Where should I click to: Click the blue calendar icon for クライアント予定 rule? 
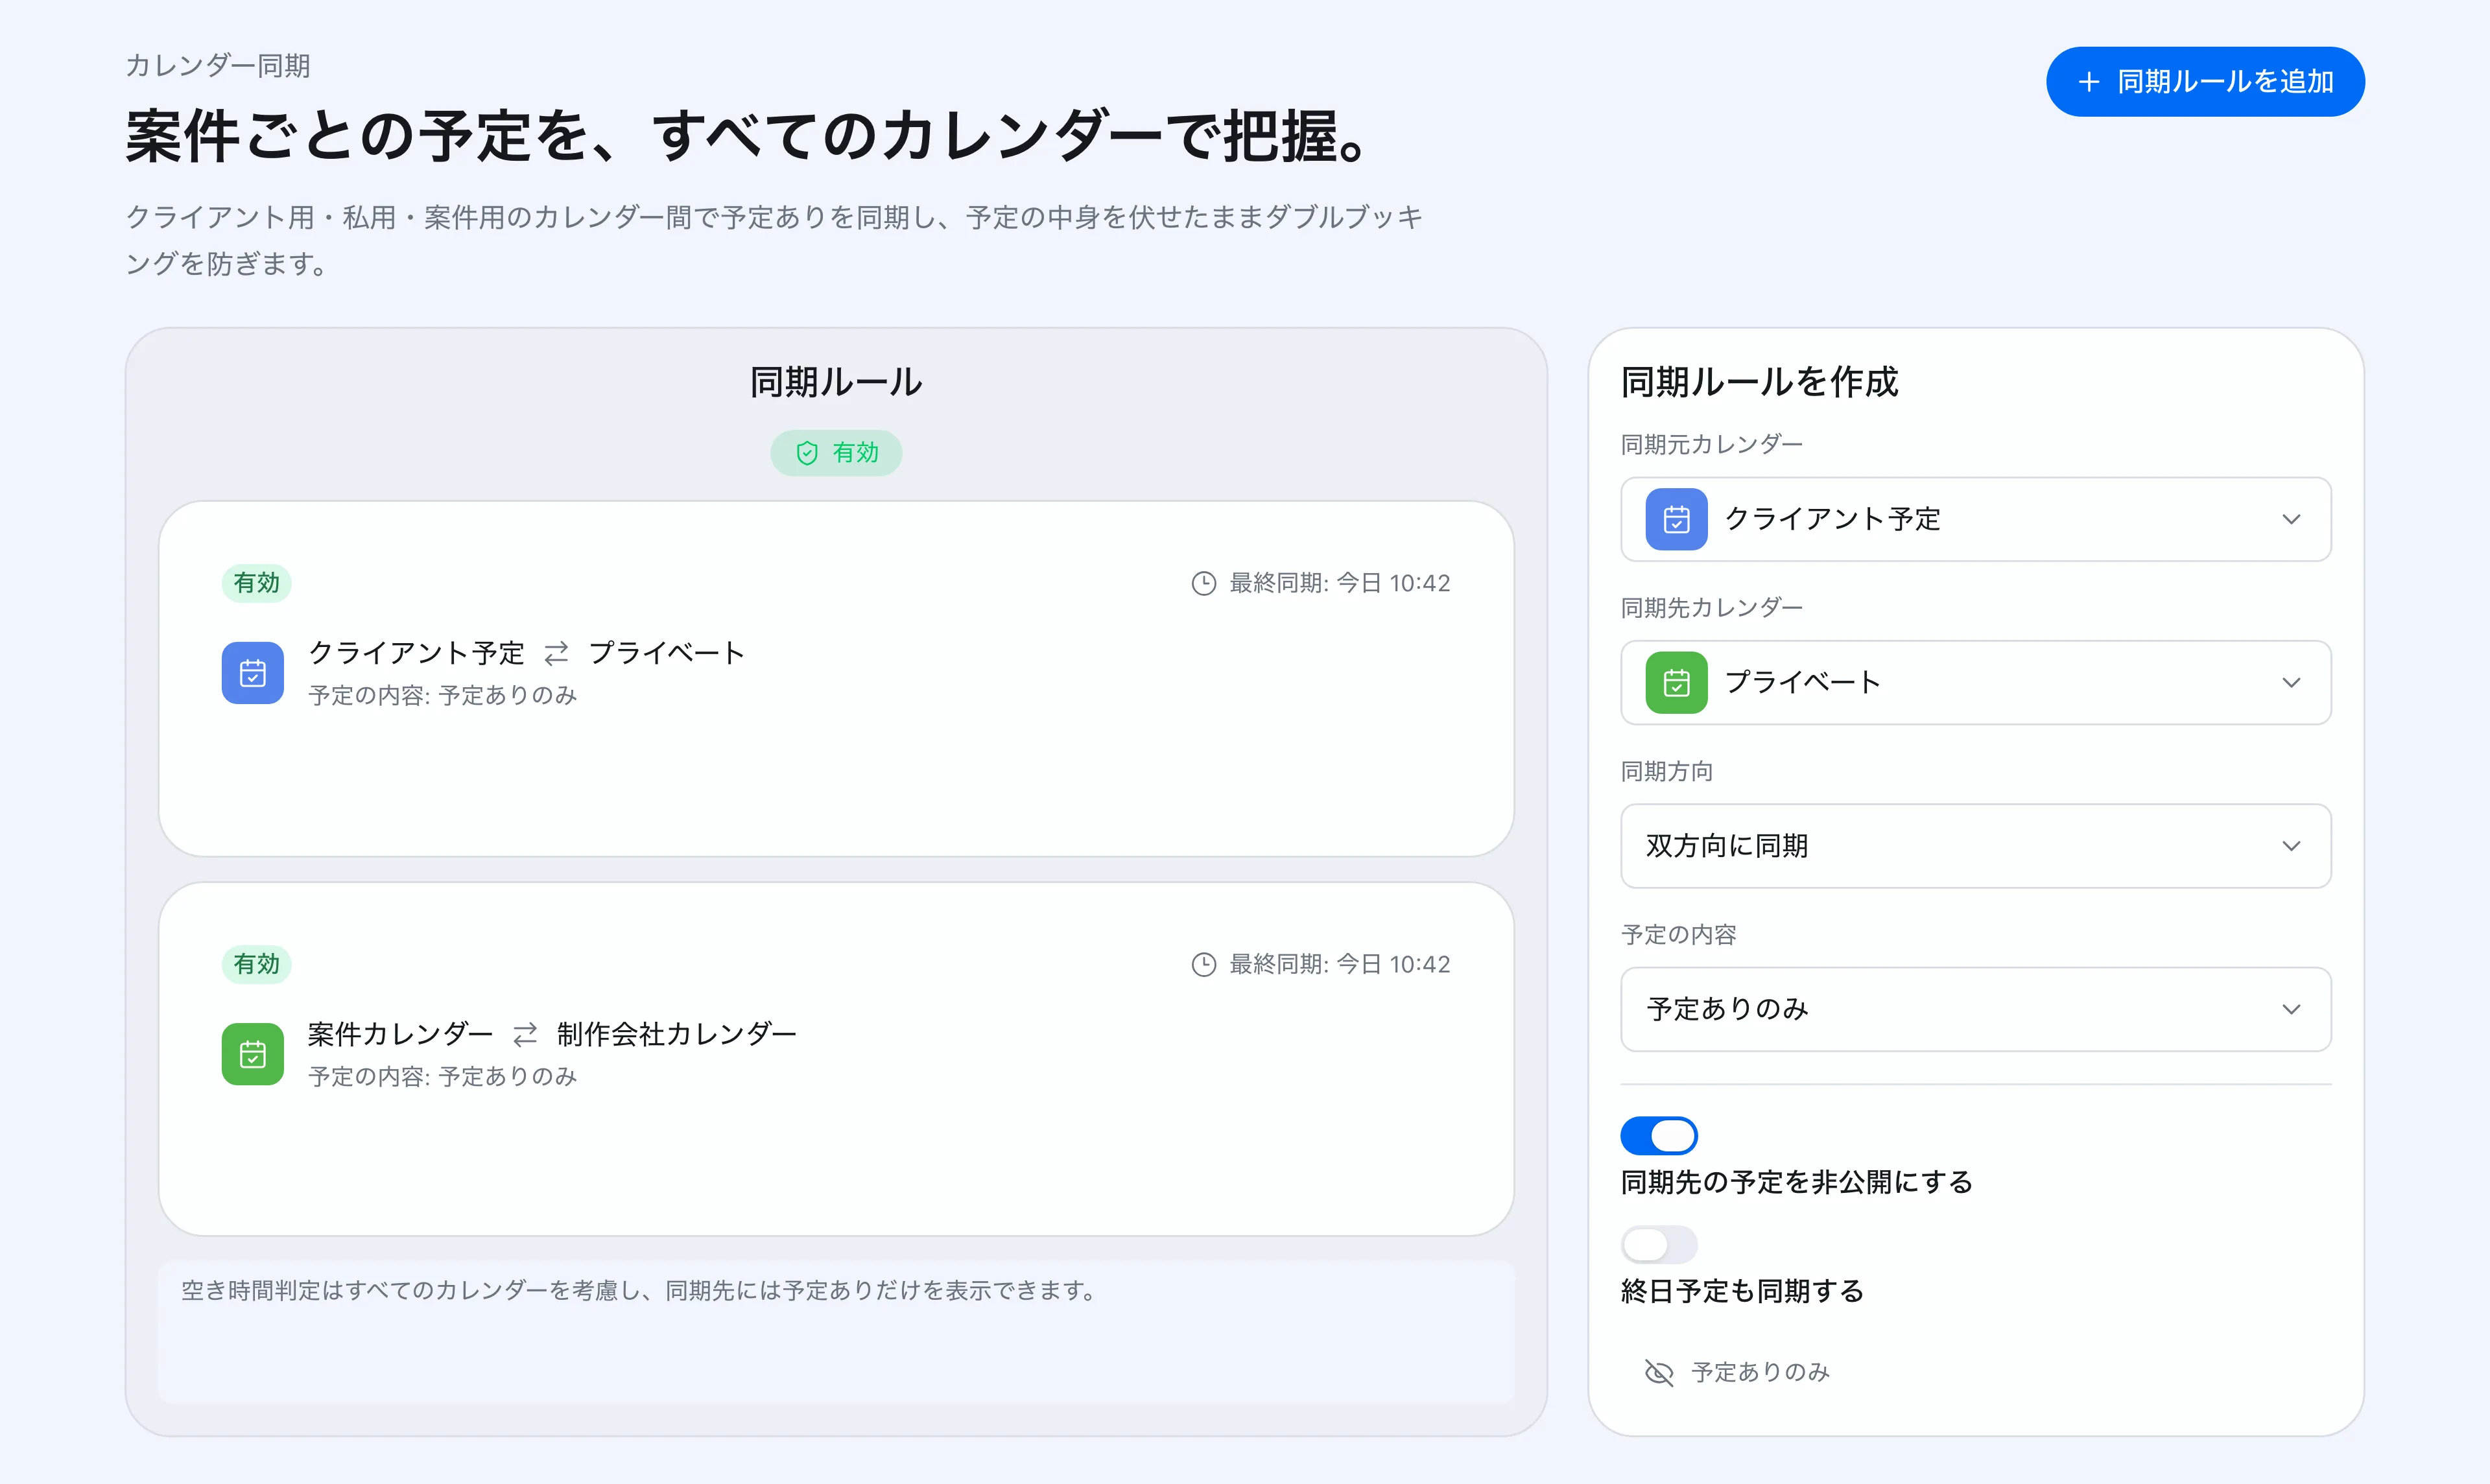(x=253, y=673)
